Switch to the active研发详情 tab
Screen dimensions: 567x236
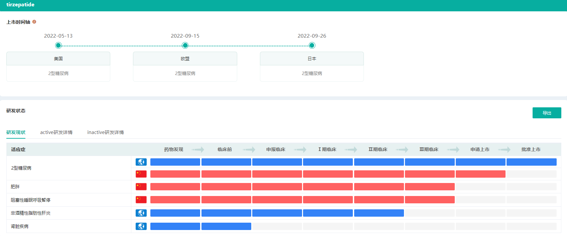(56, 132)
